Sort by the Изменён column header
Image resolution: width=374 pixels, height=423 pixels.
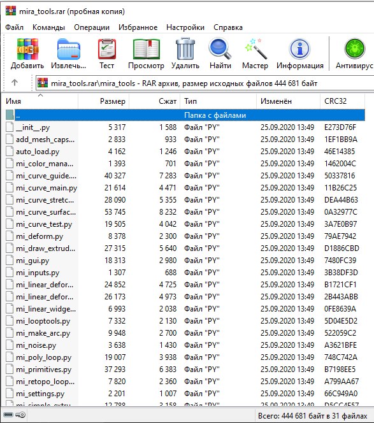point(288,101)
